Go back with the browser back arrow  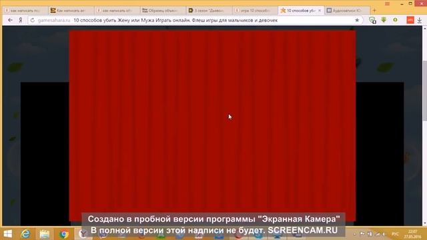pyautogui.click(x=10, y=20)
